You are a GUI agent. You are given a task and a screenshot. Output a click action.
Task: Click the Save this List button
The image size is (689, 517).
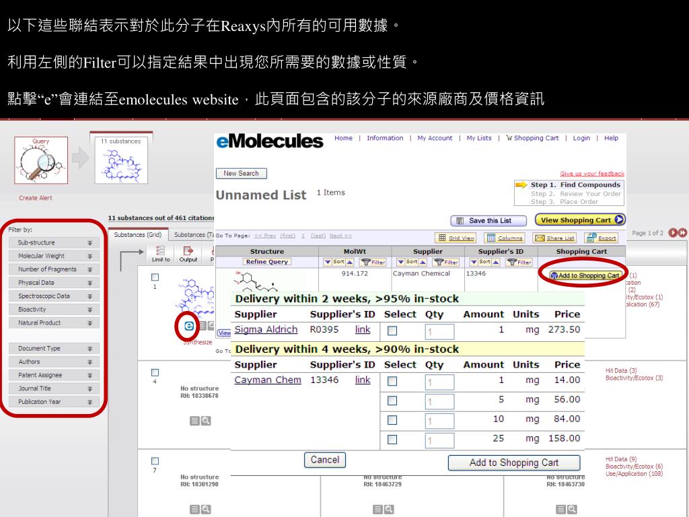(x=488, y=221)
